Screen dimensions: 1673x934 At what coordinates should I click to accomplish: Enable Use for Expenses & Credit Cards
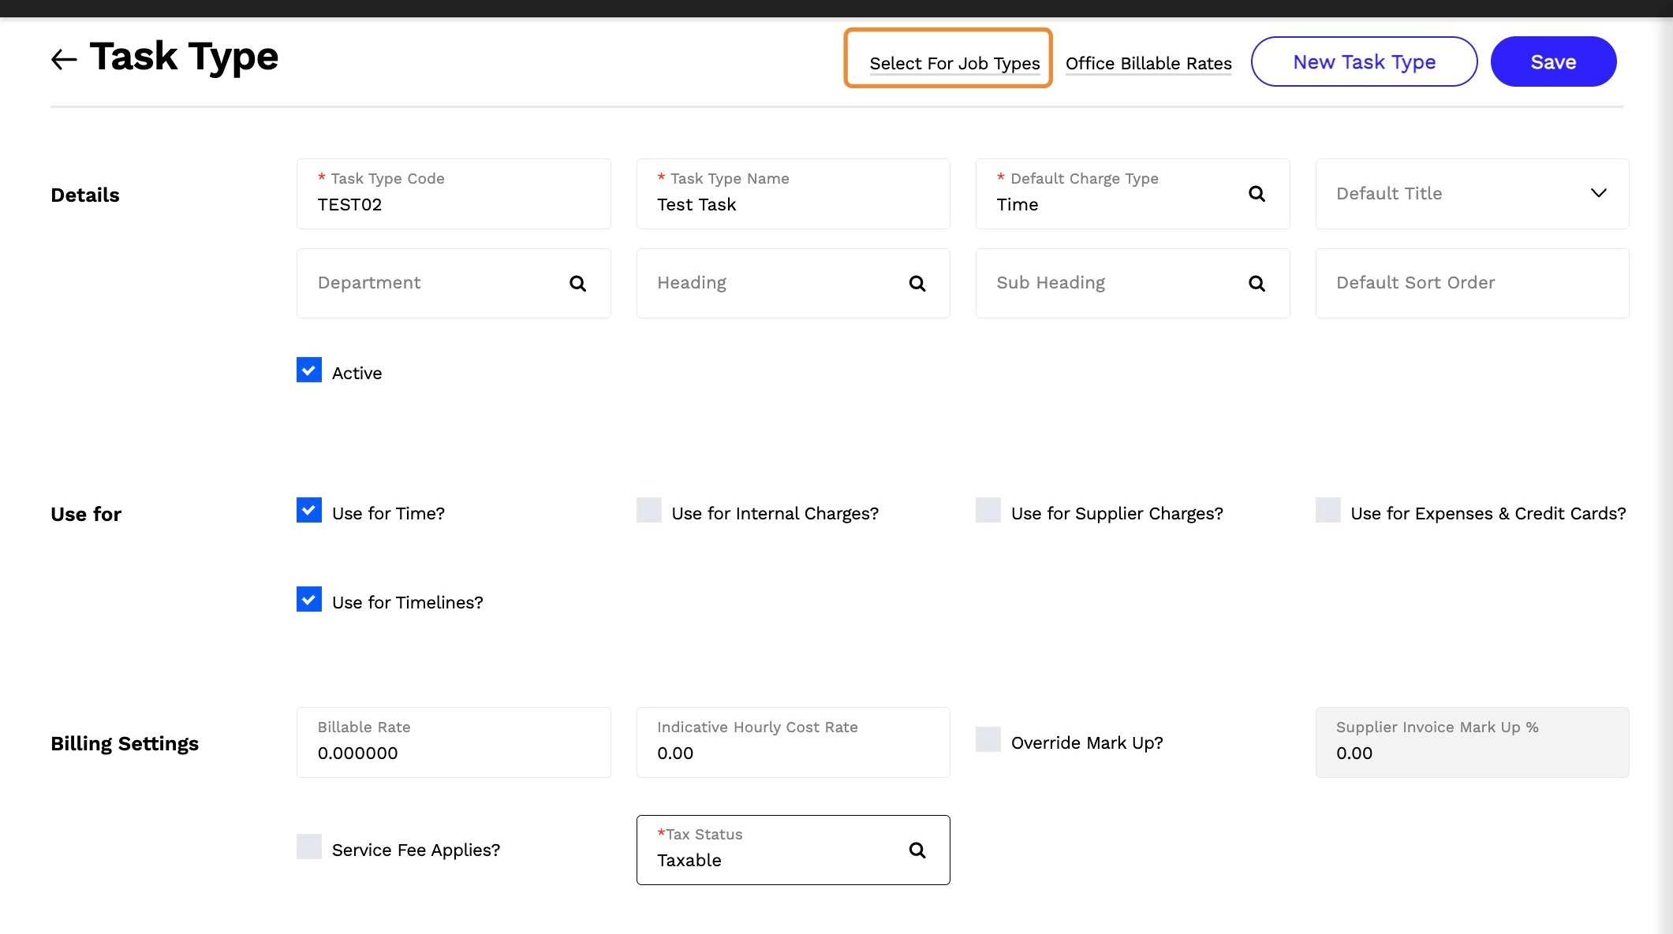point(1328,511)
